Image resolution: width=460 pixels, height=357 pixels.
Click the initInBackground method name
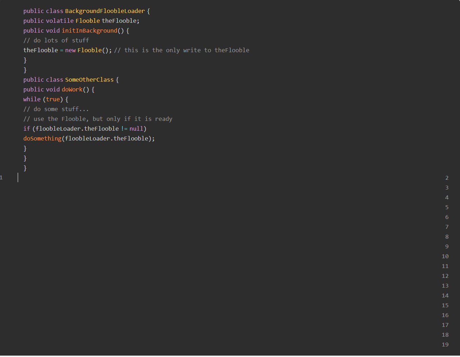90,30
